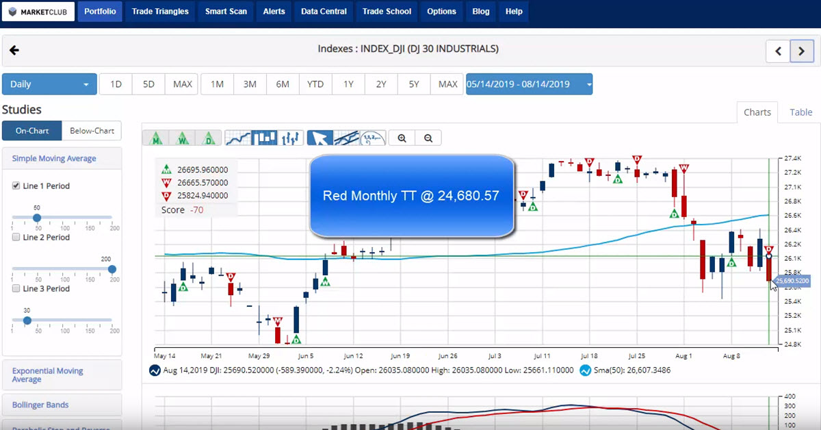The width and height of the screenshot is (821, 430).
Task: Enable the Line 3 Period checkbox
Action: (15, 288)
